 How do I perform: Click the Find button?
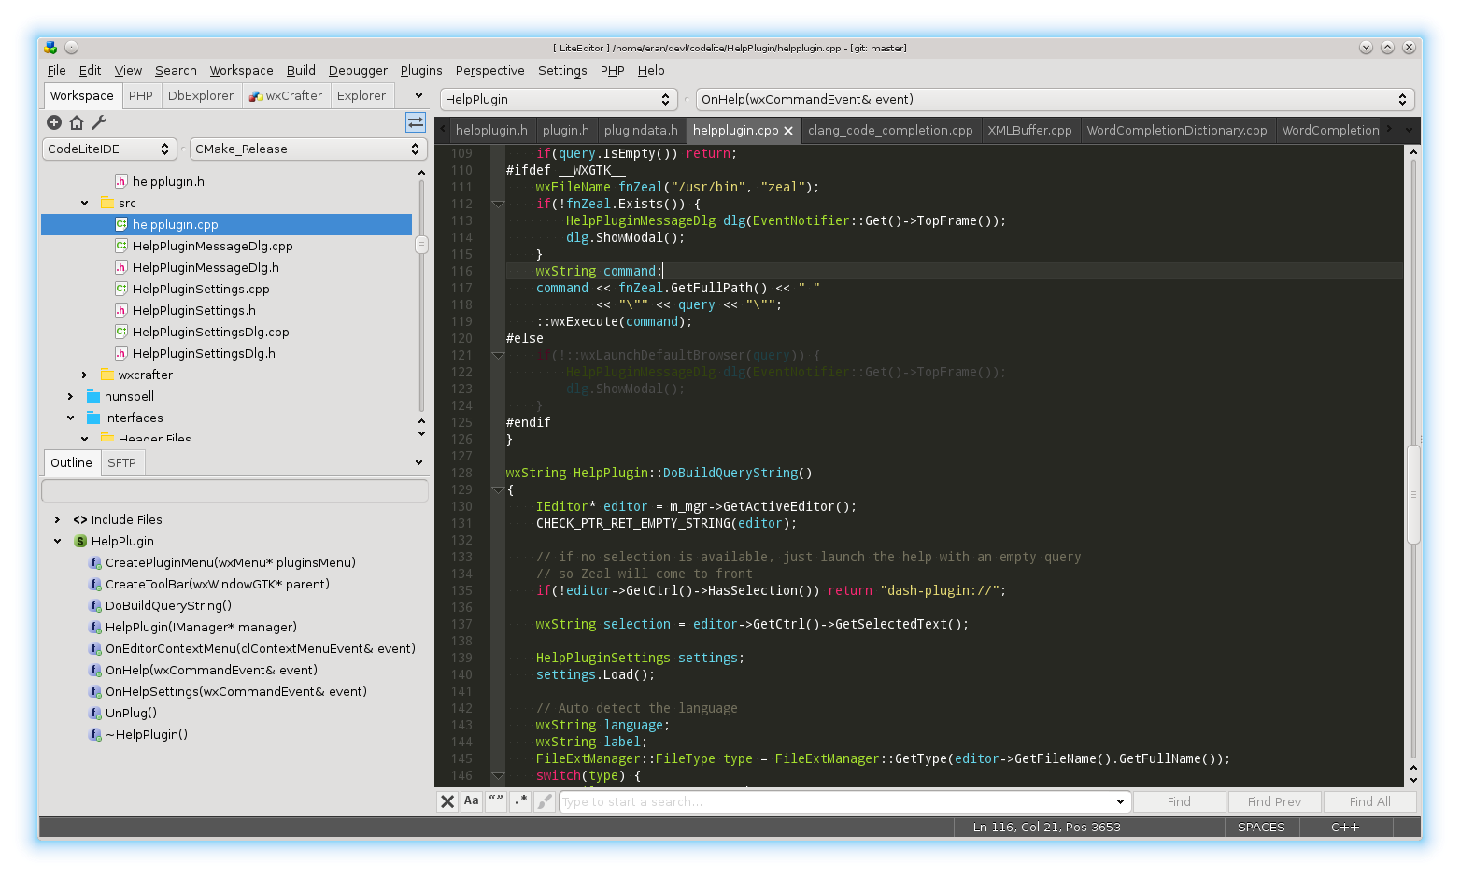point(1179,801)
